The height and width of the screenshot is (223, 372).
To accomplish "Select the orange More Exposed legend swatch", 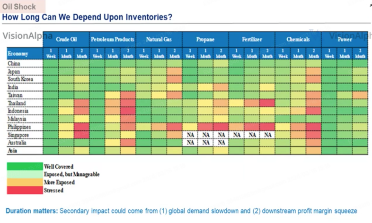I will 25,182.
